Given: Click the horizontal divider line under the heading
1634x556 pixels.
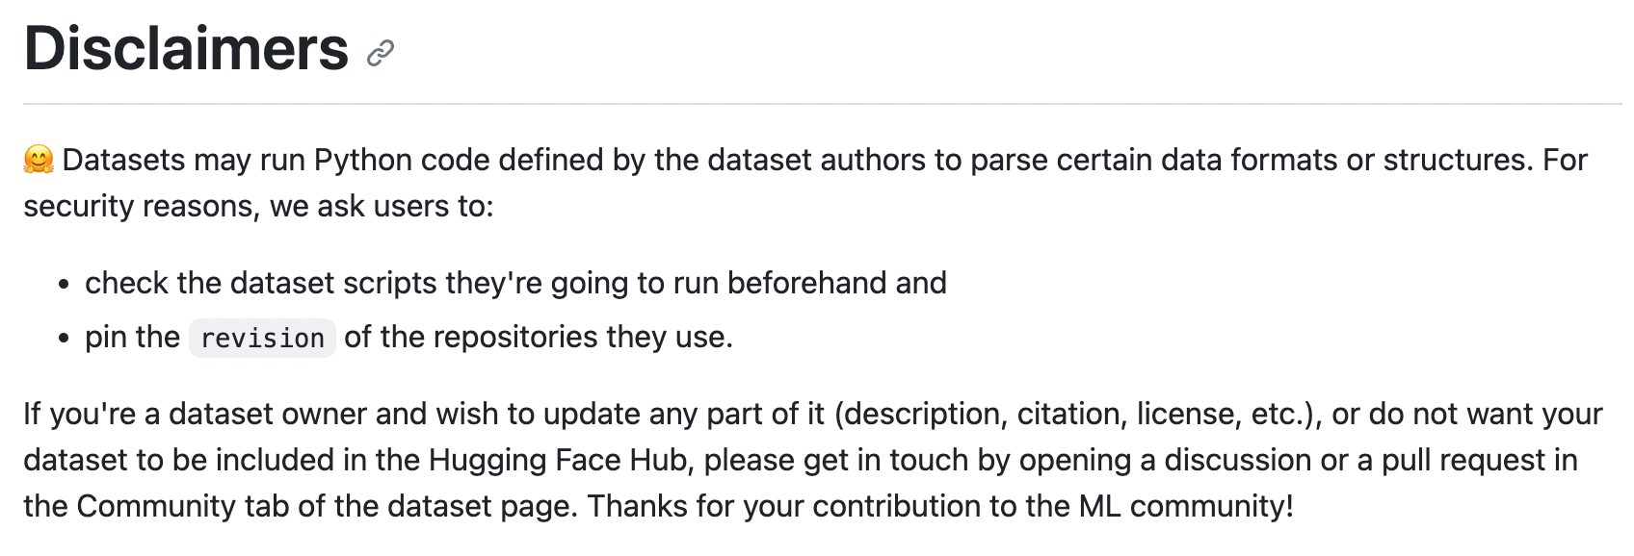Looking at the screenshot, I should click(x=823, y=104).
